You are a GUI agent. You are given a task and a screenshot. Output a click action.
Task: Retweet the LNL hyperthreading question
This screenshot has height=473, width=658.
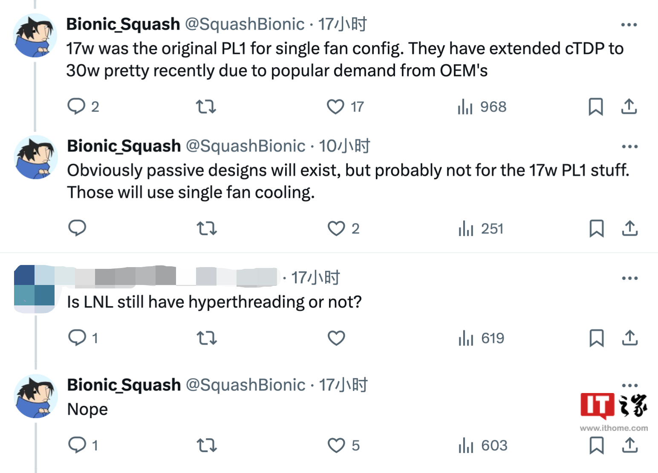(x=207, y=338)
